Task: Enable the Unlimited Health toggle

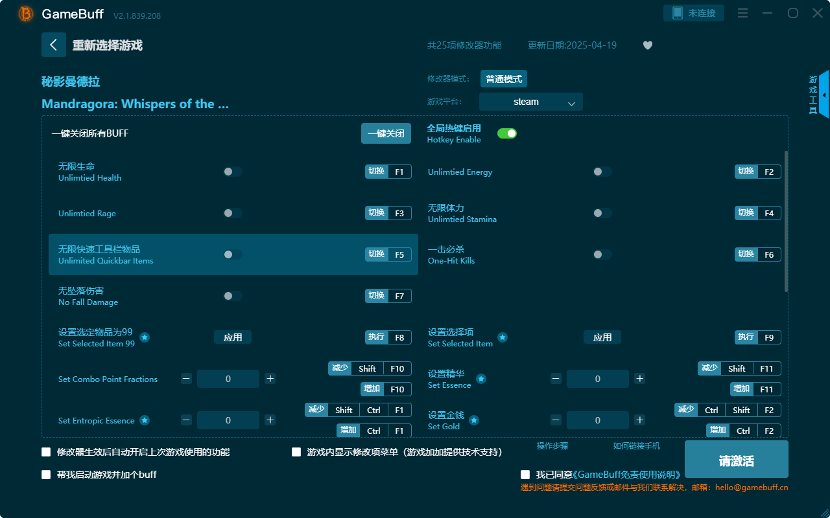Action: pos(231,172)
